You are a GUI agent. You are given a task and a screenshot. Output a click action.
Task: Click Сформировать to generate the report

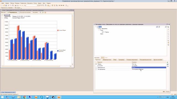[12, 12]
